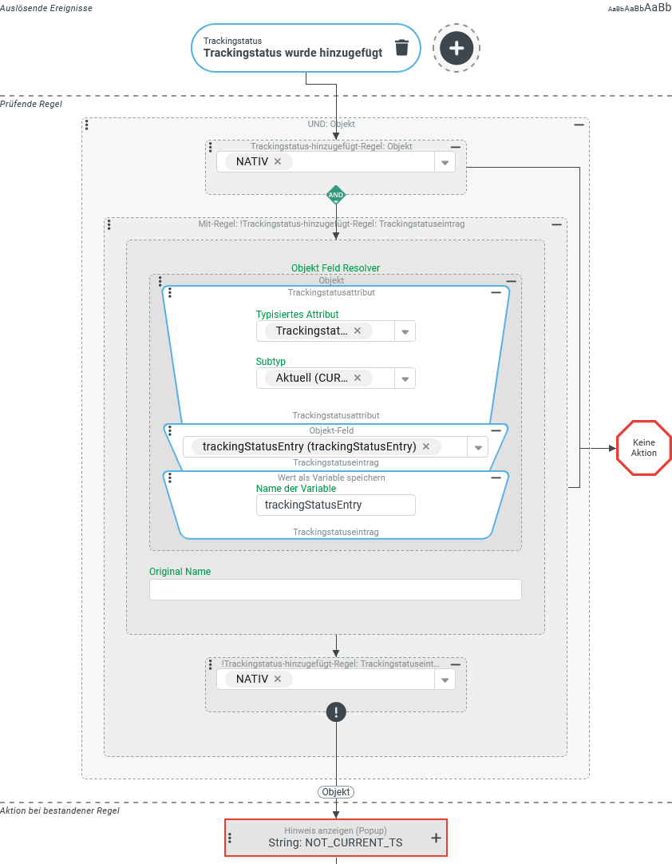Remove NATIV chip in top Trackingstatus rule

point(278,161)
